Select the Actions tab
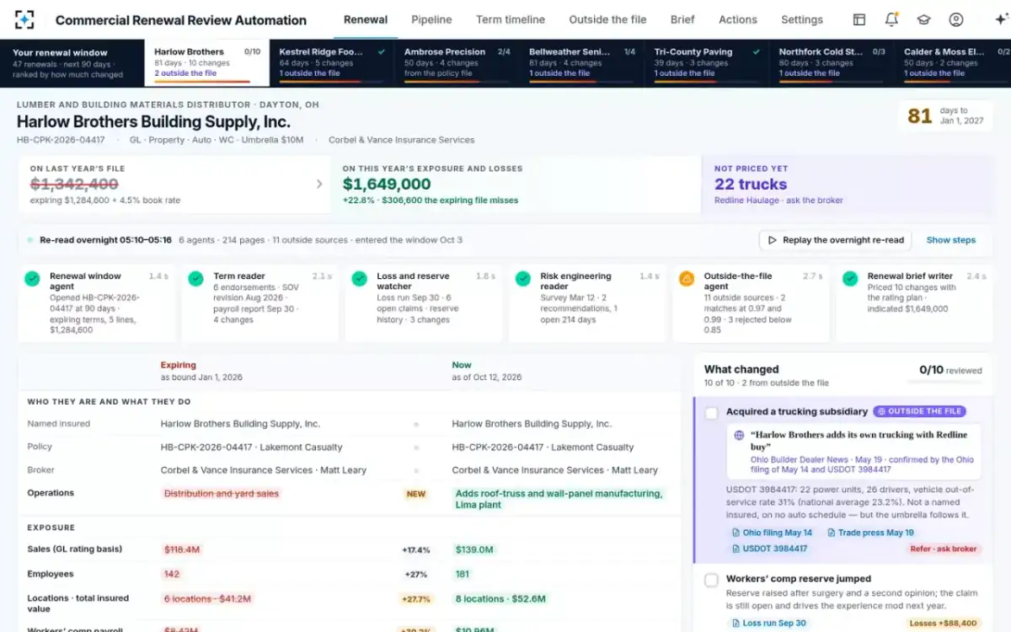The height and width of the screenshot is (632, 1011). (738, 19)
